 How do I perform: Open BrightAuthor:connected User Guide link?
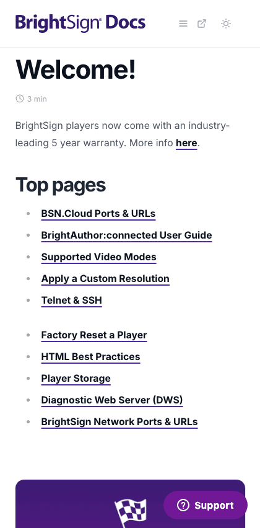126,235
